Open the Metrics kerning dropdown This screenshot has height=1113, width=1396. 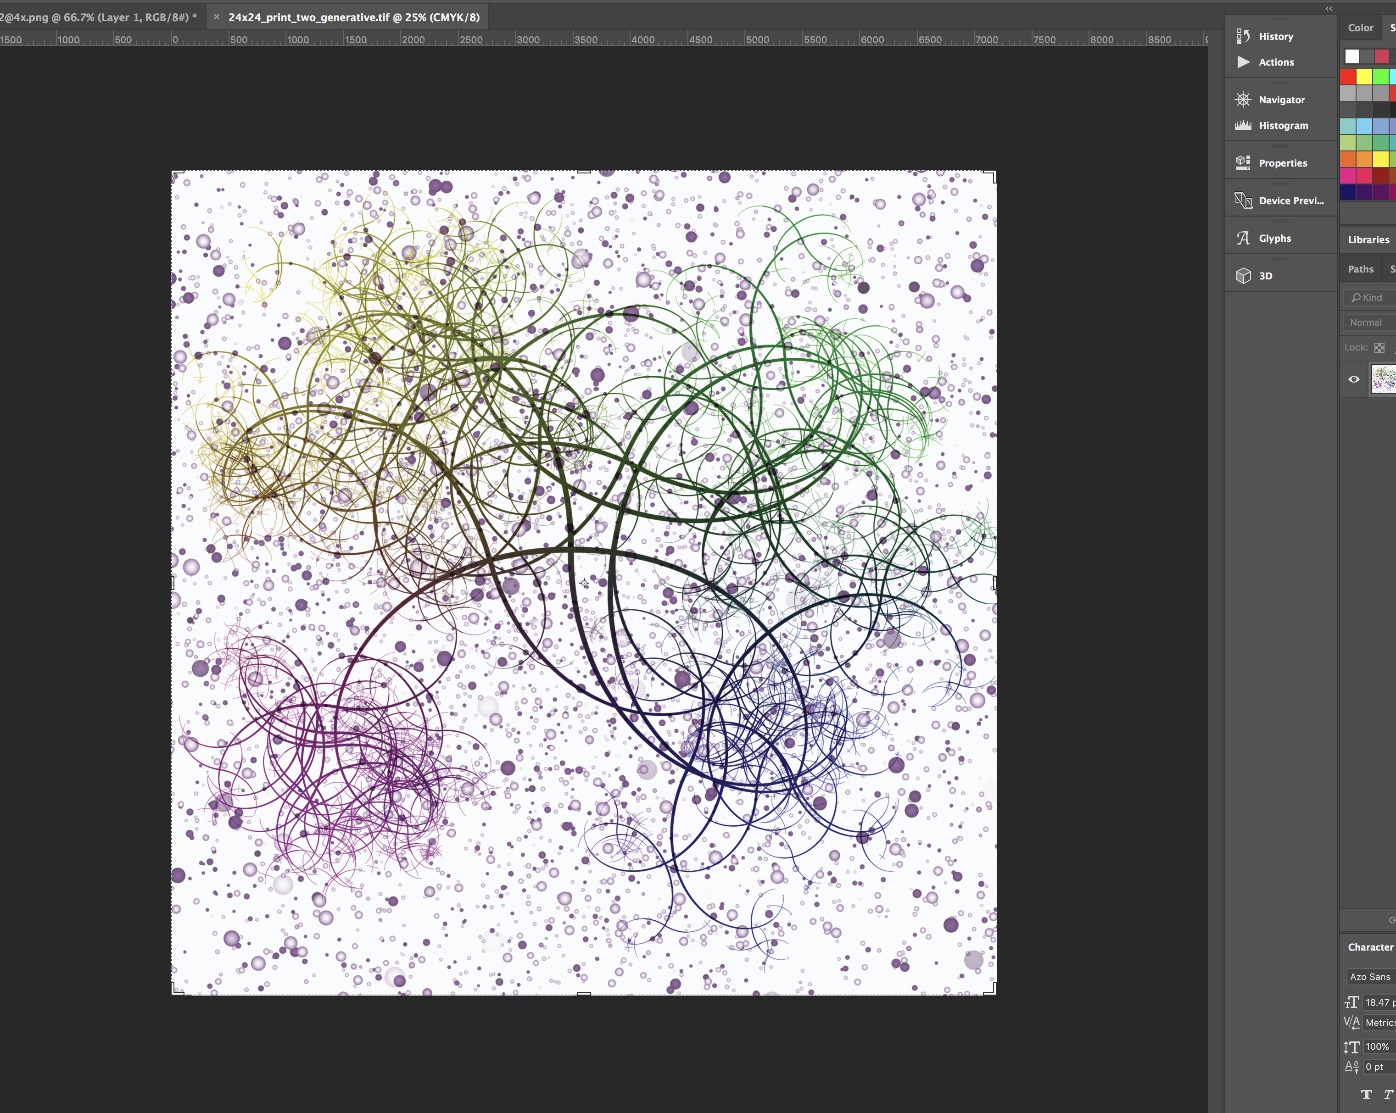point(1379,1022)
